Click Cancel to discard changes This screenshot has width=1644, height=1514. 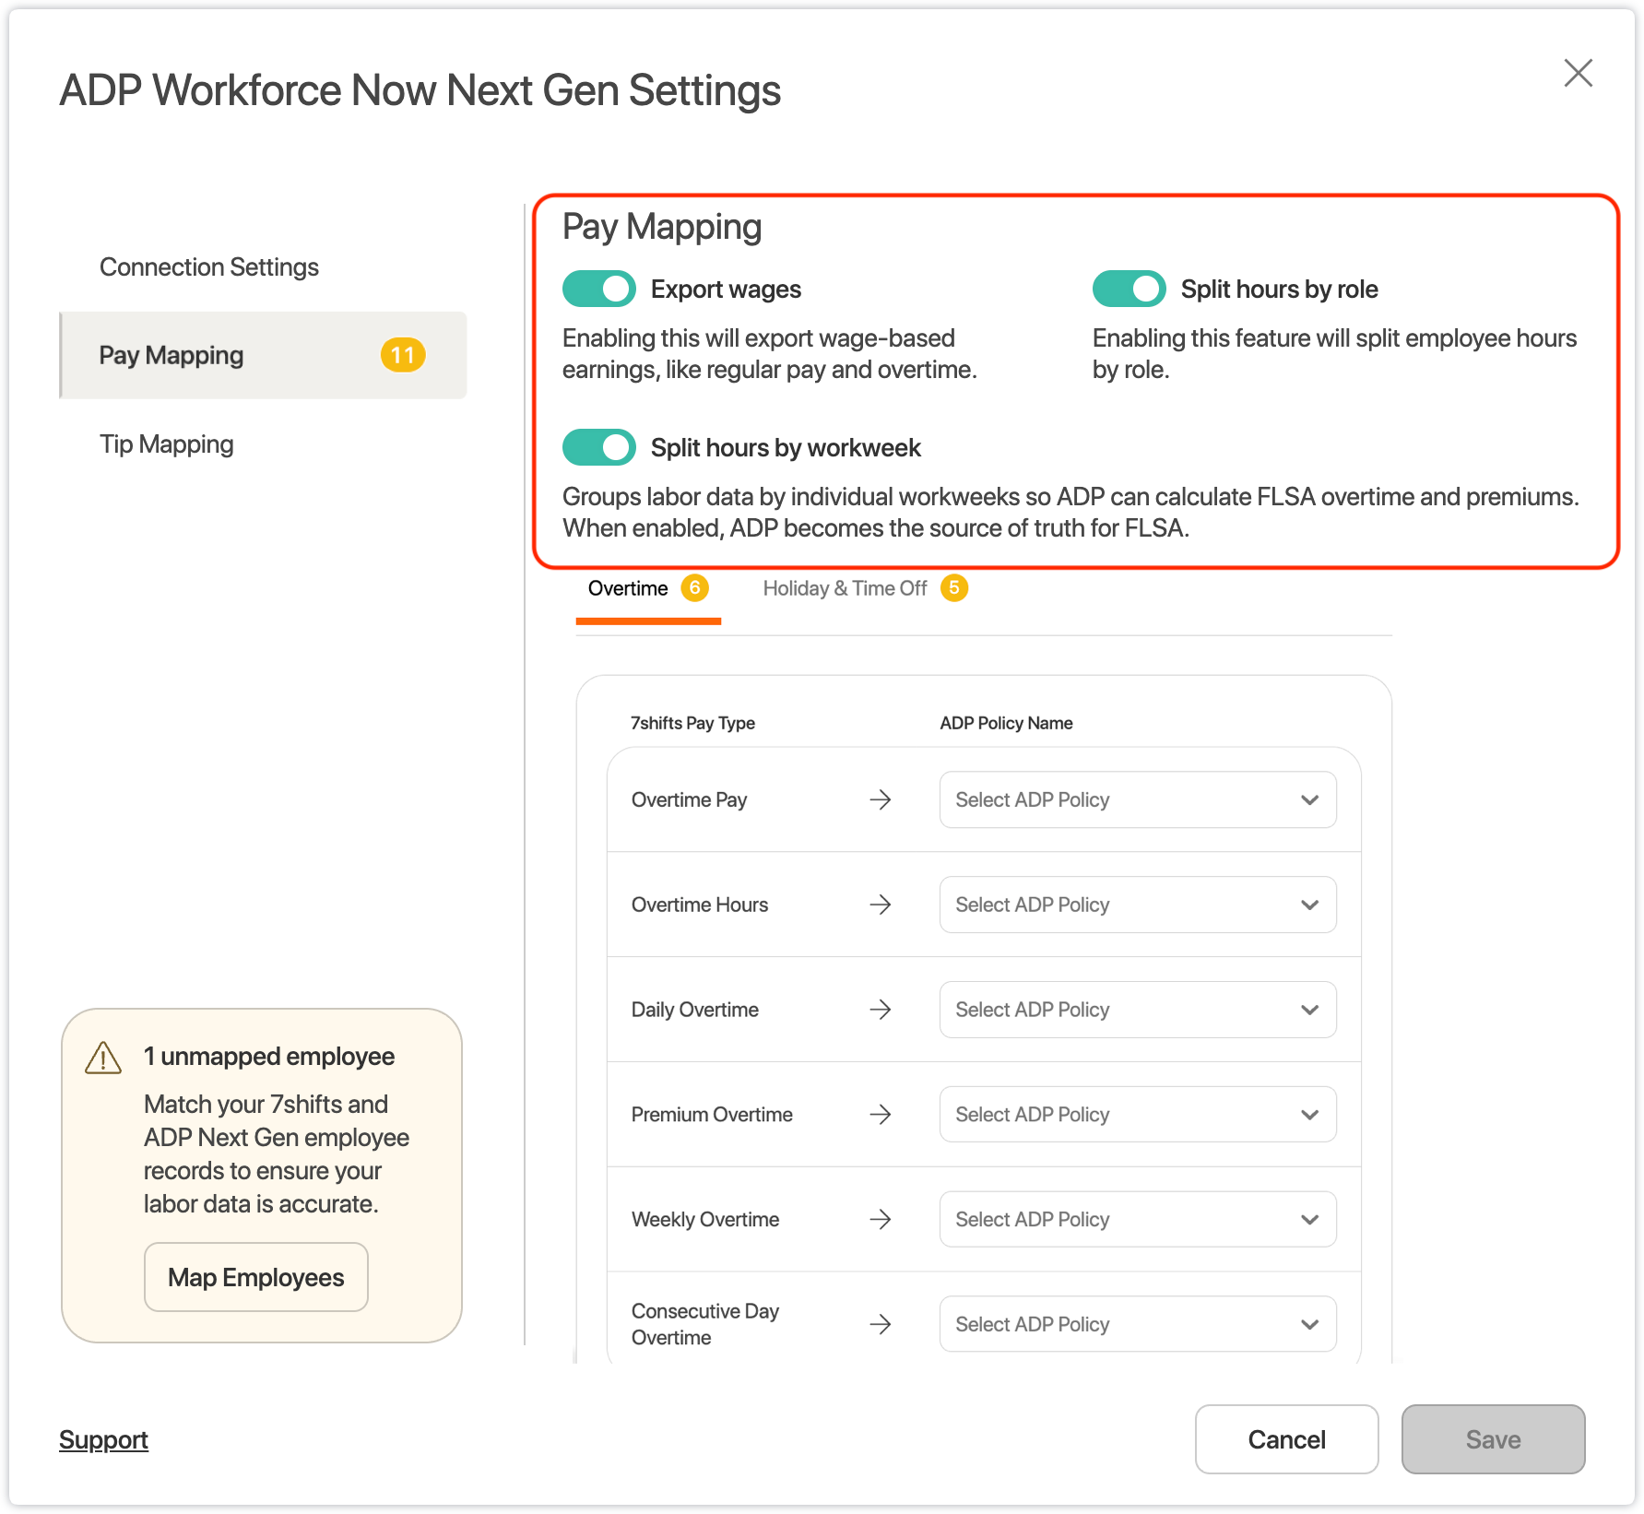tap(1286, 1439)
